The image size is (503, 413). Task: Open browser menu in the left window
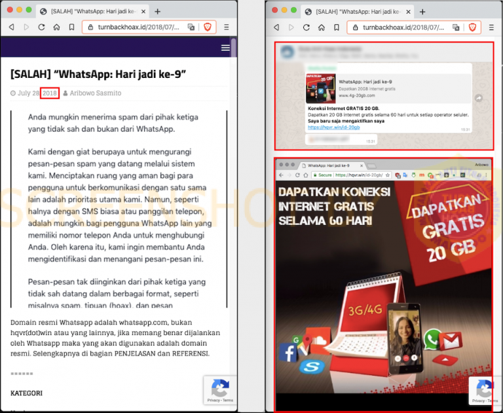(227, 27)
